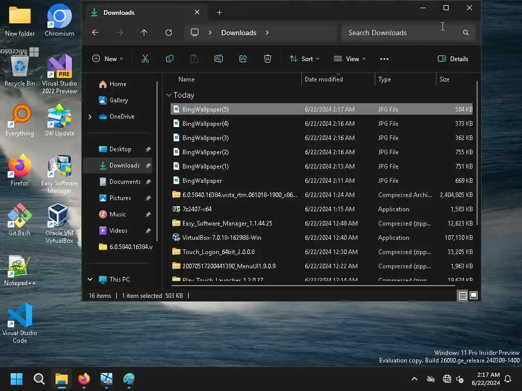Click the file list horizontal scrollbar
The height and width of the screenshot is (391, 522).
coord(313,285)
